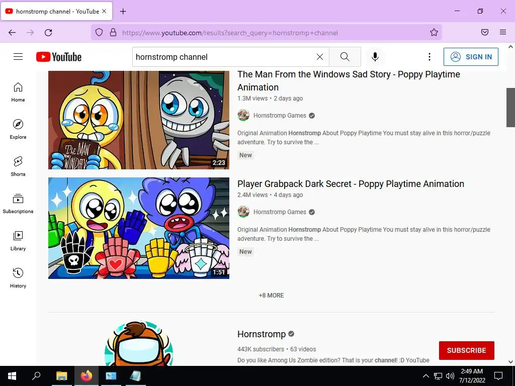515x386 pixels.
Task: Open File Explorer from taskbar
Action: [x=61, y=376]
